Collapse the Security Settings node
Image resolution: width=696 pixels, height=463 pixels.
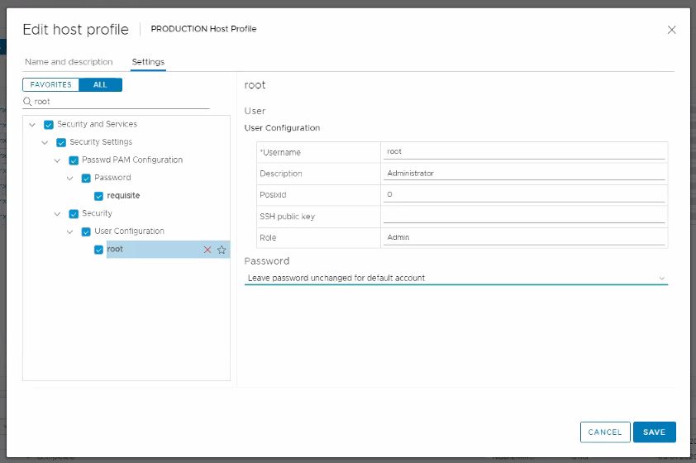pos(45,142)
